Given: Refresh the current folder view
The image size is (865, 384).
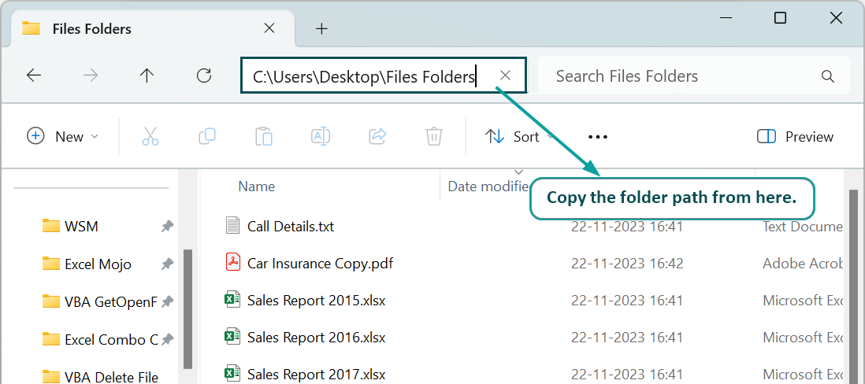Looking at the screenshot, I should click(x=204, y=76).
